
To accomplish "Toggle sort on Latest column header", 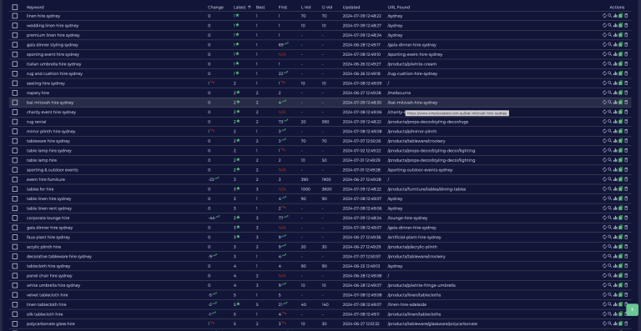I will click(x=242, y=7).
